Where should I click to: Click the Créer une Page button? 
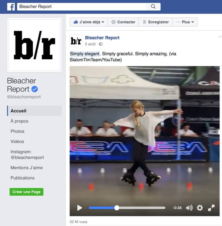tap(26, 192)
